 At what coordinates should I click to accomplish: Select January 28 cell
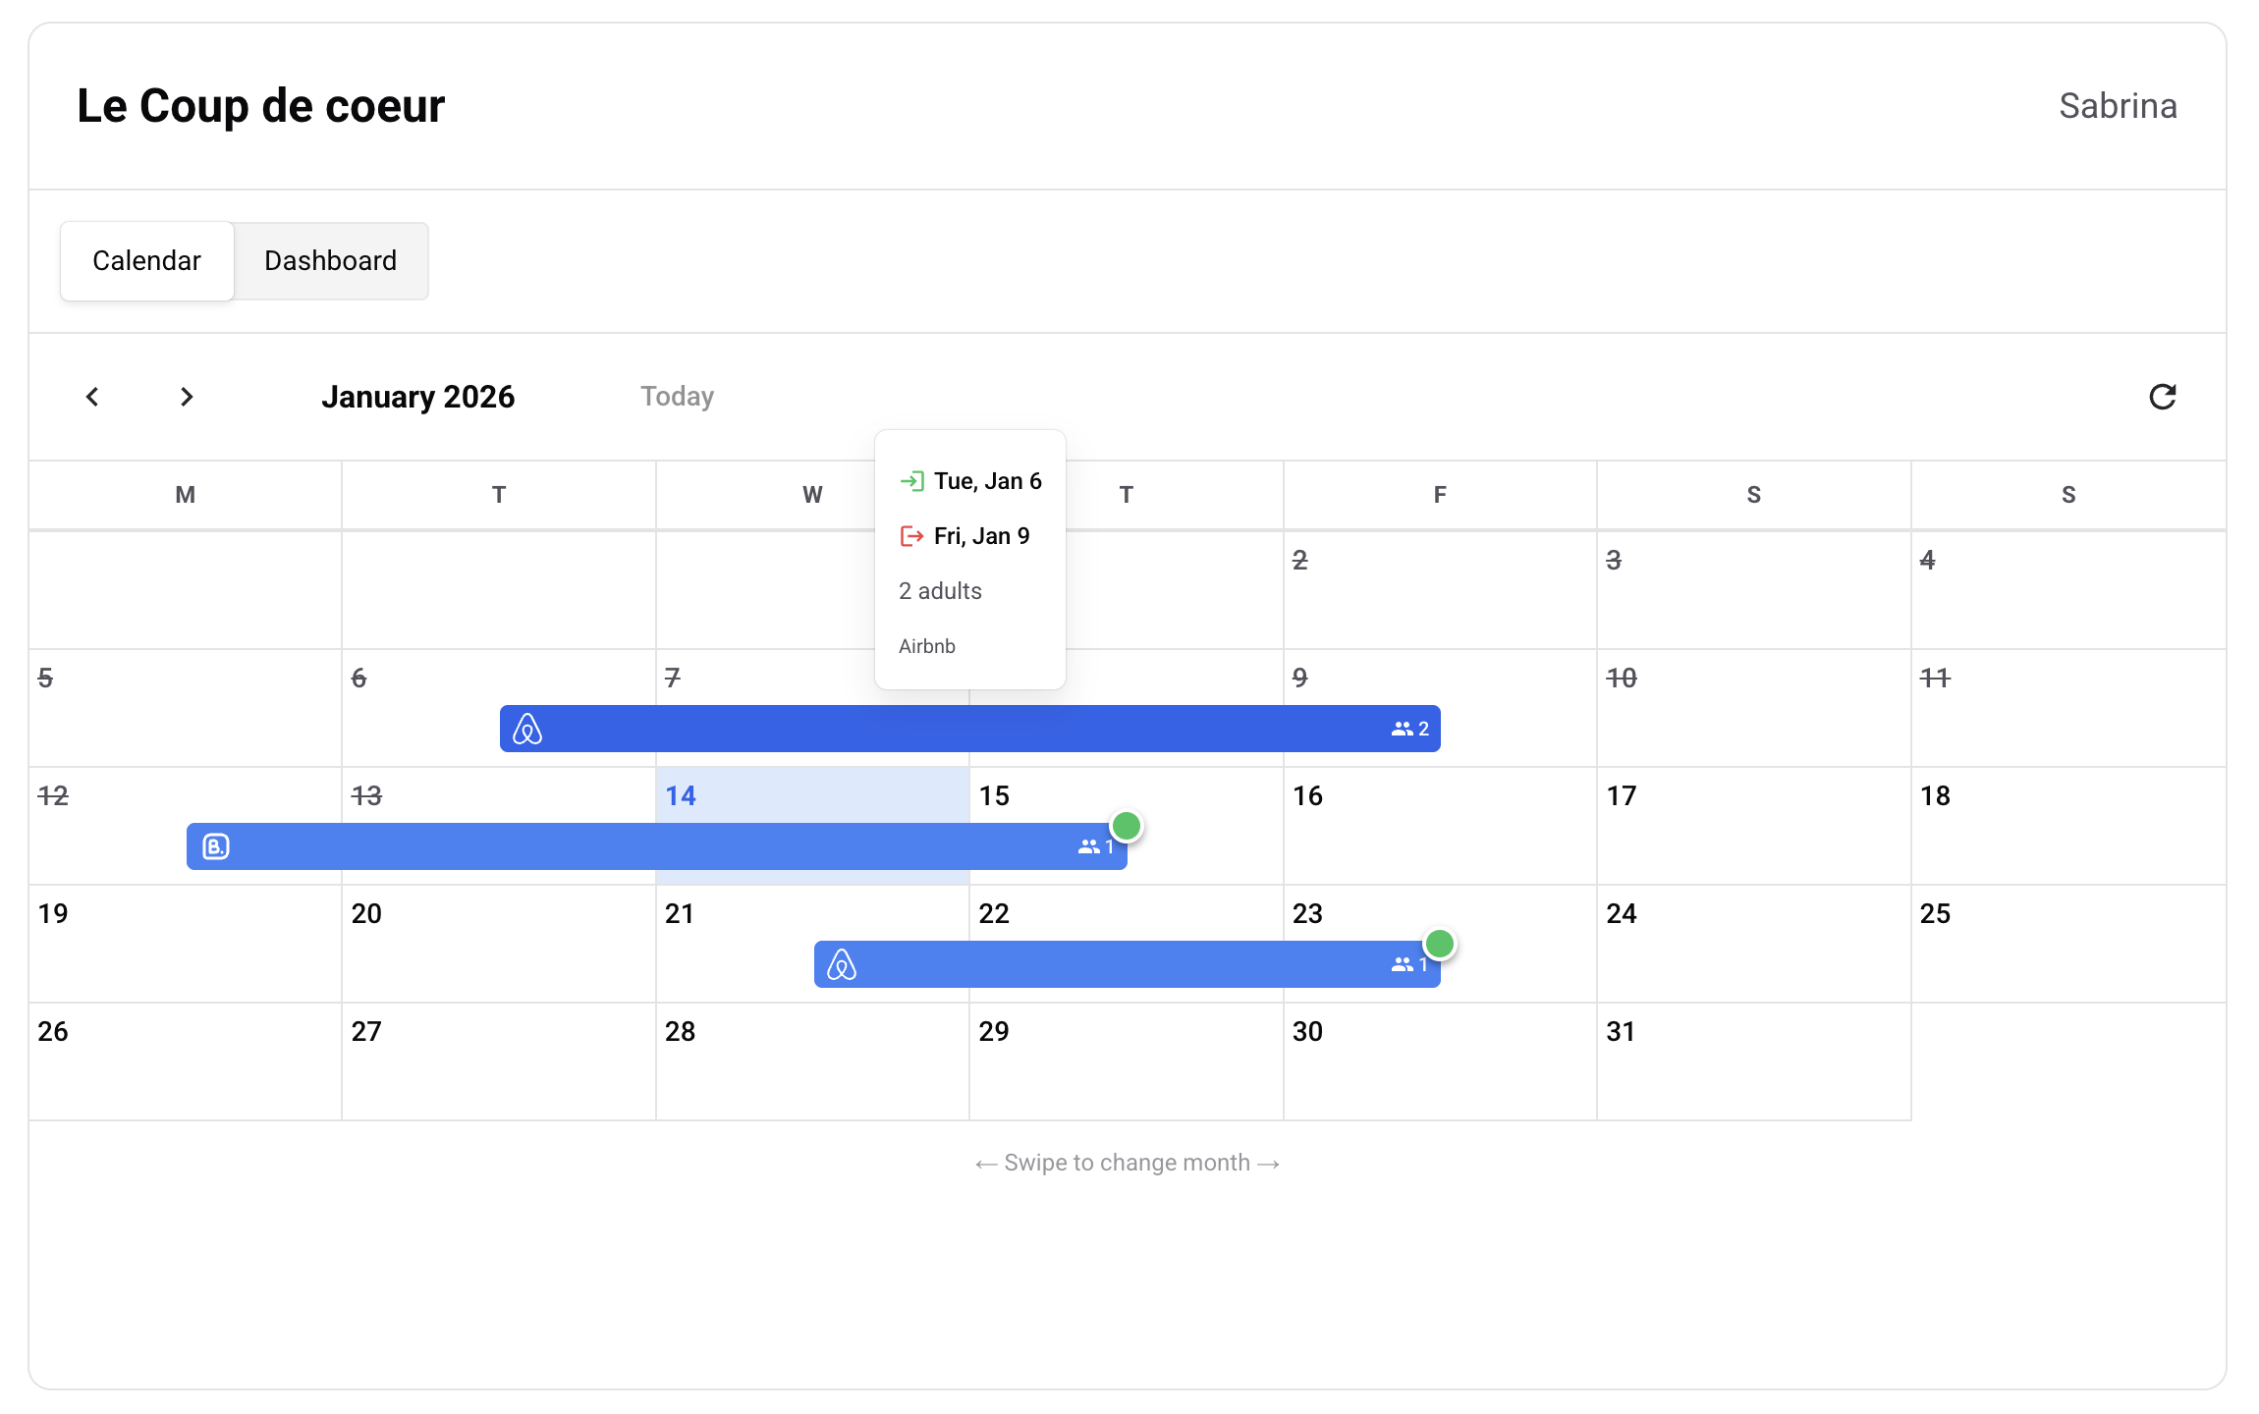coord(811,1062)
